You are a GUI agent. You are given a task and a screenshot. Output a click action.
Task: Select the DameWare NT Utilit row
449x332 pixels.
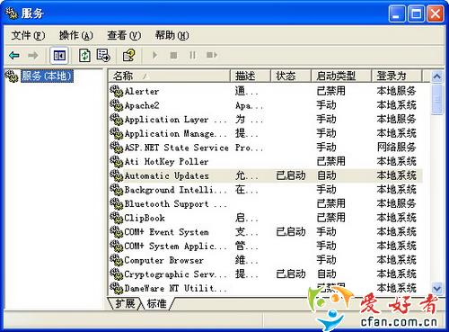[266, 289]
